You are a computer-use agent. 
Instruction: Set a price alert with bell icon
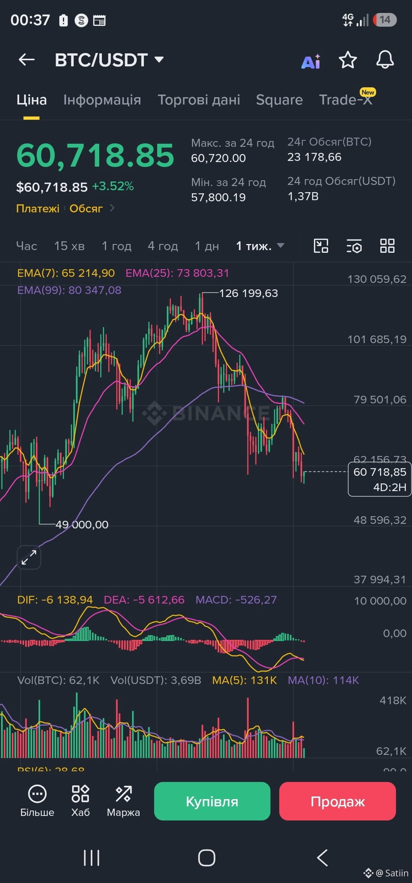coord(385,59)
